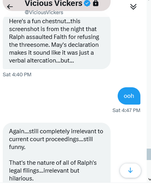Screen dimensions: 151x184
Task: Click the "May's declaration" text line
Action: [x=54, y=45]
